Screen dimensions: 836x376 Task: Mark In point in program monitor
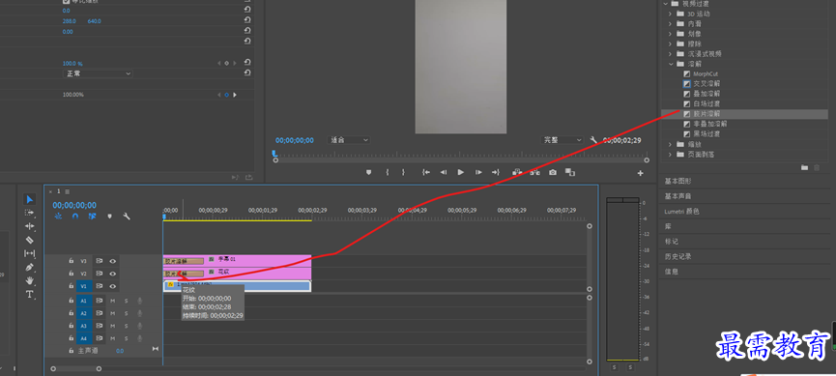pyautogui.click(x=388, y=172)
